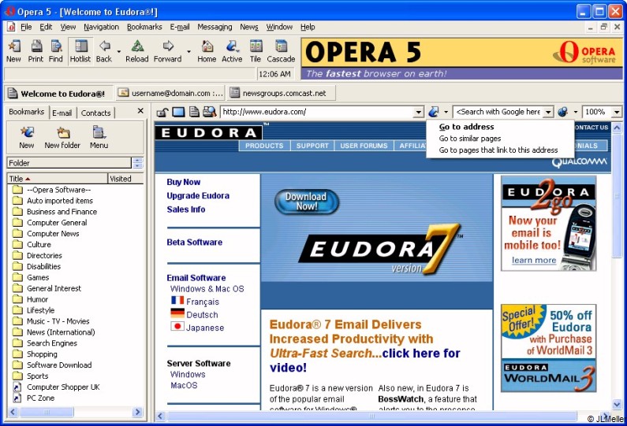Add a New bookmark in hotlist
The height and width of the screenshot is (426, 627).
point(26,137)
